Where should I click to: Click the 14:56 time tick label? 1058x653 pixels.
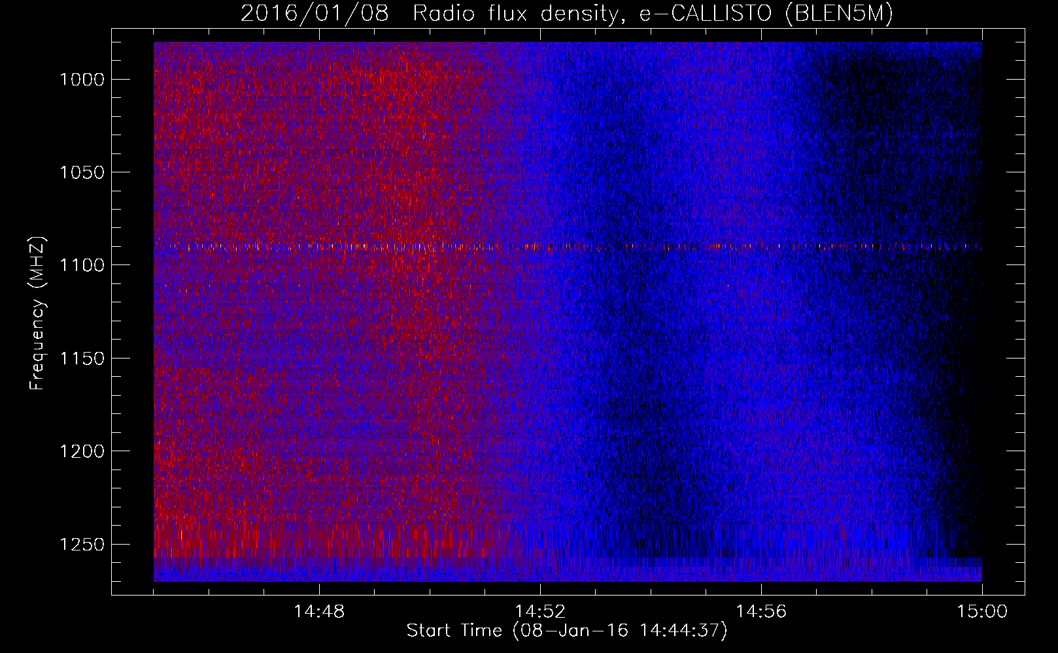(x=761, y=612)
